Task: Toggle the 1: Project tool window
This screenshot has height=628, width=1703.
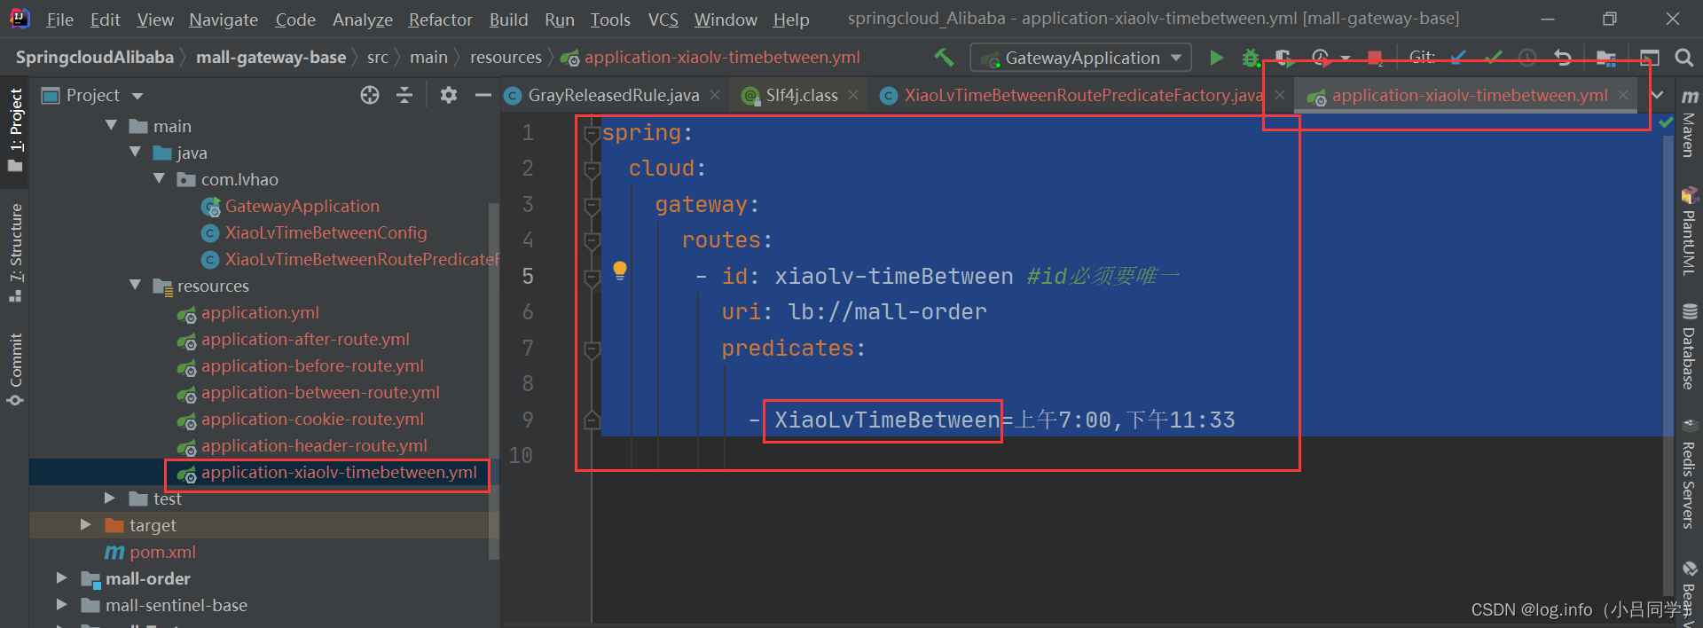Action: pyautogui.click(x=15, y=131)
